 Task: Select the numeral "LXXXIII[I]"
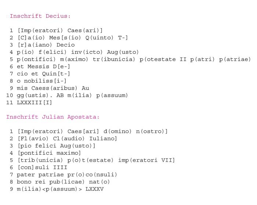pyautogui.click(x=35, y=102)
